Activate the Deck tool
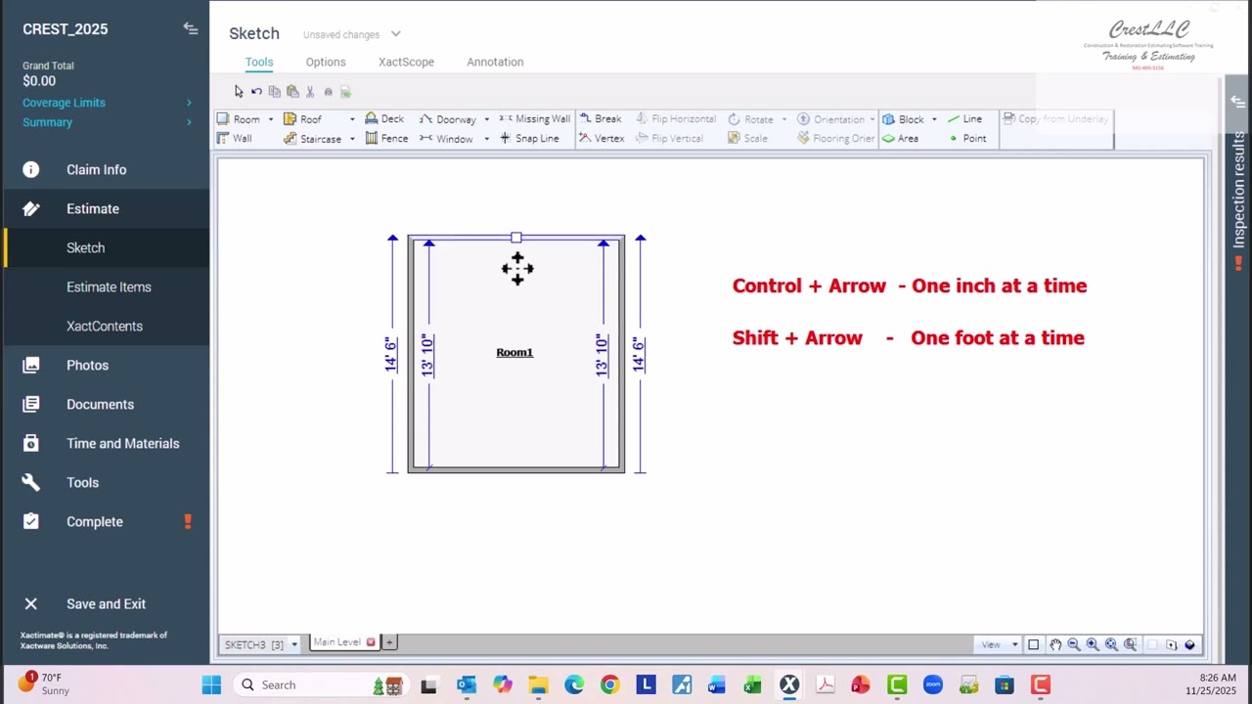The width and height of the screenshot is (1252, 704). coord(384,119)
